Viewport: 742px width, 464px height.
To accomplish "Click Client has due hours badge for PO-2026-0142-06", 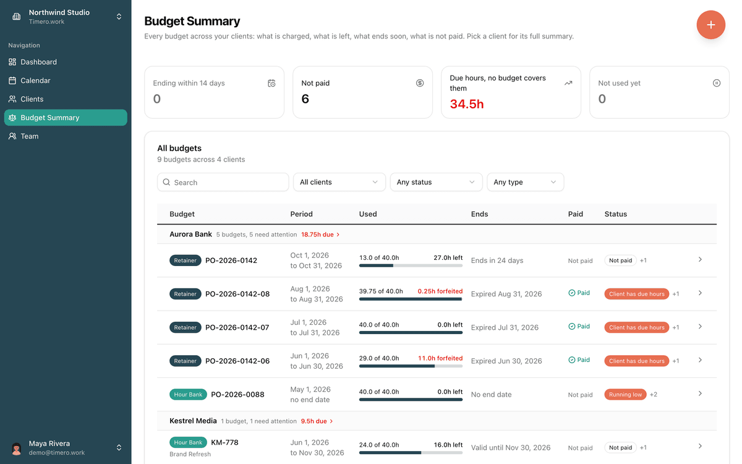I will (637, 361).
